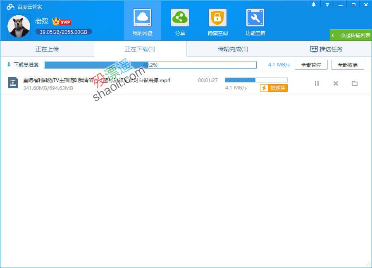Open the 我的网盘 cloud drive section
372x268 pixels.
pyautogui.click(x=142, y=21)
